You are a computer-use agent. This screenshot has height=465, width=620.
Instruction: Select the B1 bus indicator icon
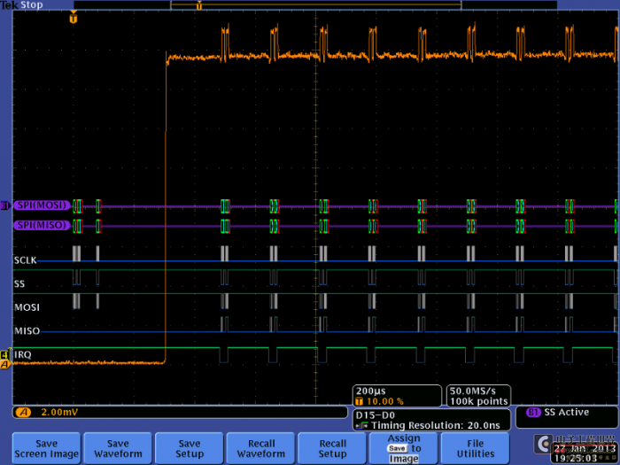click(5, 206)
